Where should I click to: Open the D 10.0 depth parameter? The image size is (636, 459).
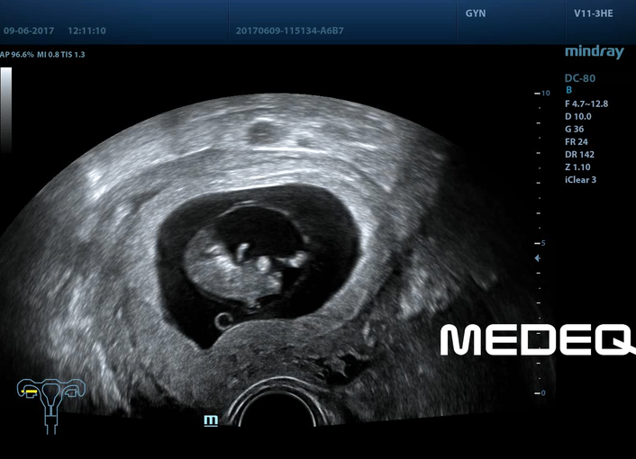tap(578, 116)
